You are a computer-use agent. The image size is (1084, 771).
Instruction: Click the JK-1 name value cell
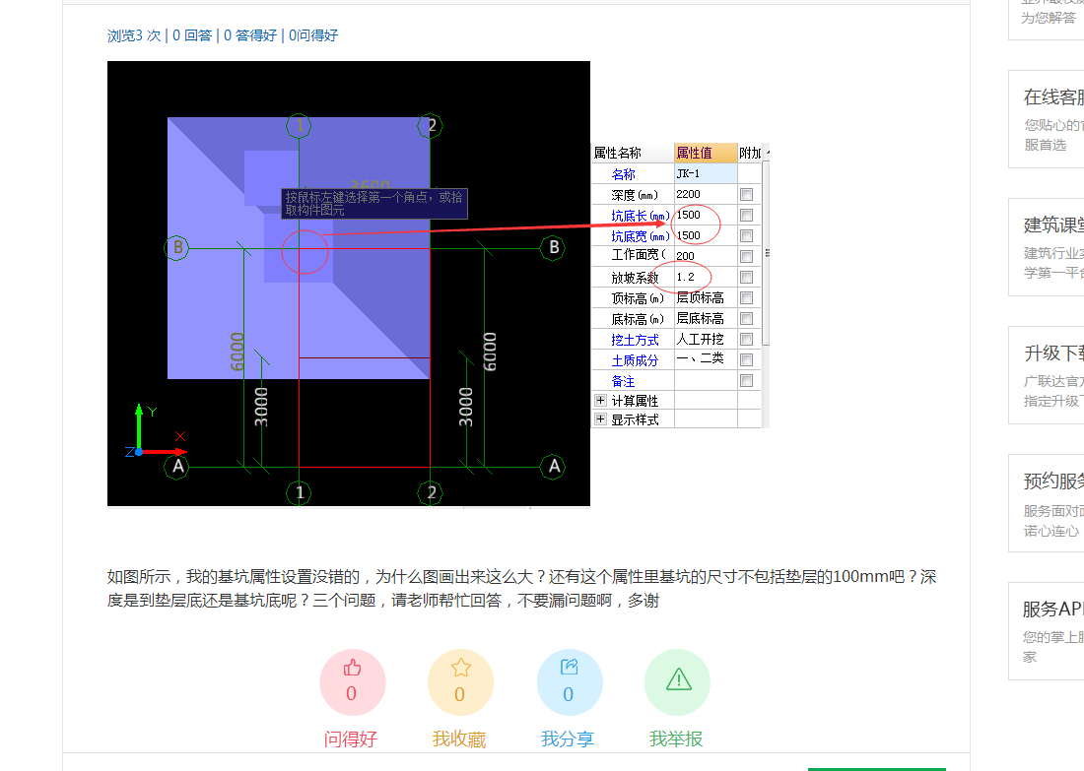coord(706,173)
